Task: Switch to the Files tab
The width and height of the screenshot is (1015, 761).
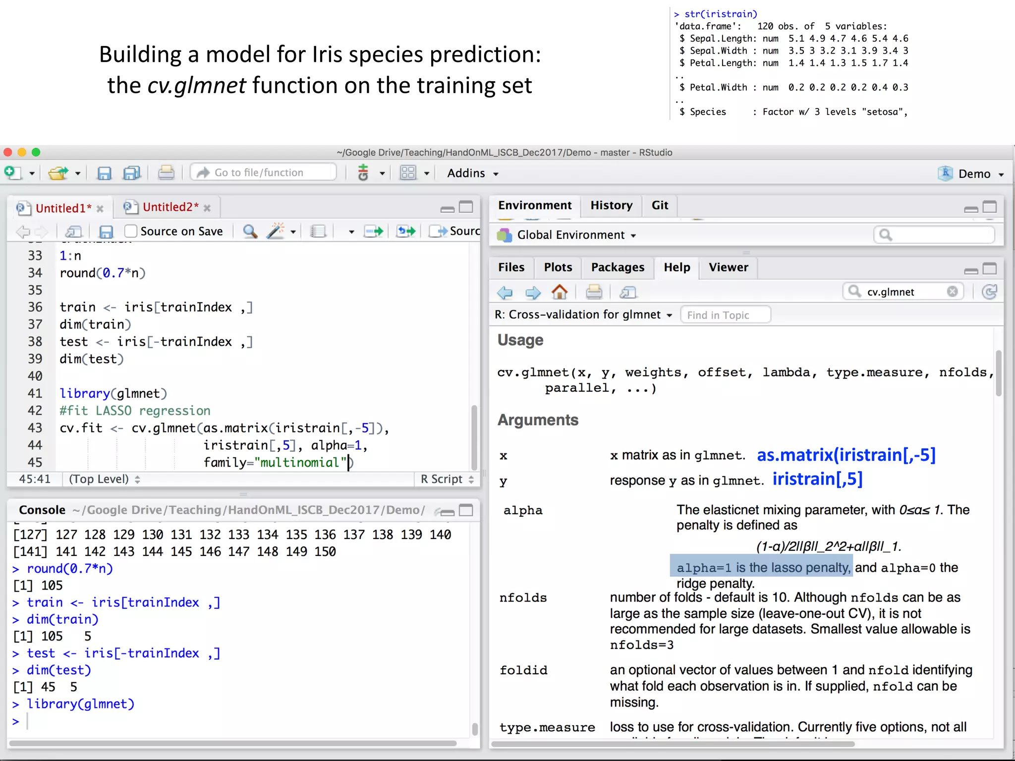Action: pos(511,268)
